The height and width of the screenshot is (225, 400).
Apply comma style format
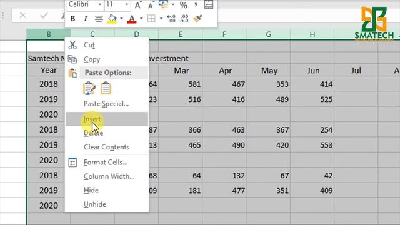point(196,4)
